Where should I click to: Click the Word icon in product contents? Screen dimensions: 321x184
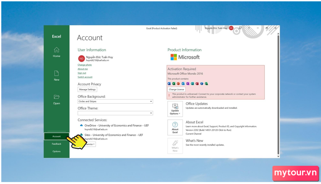(169, 84)
